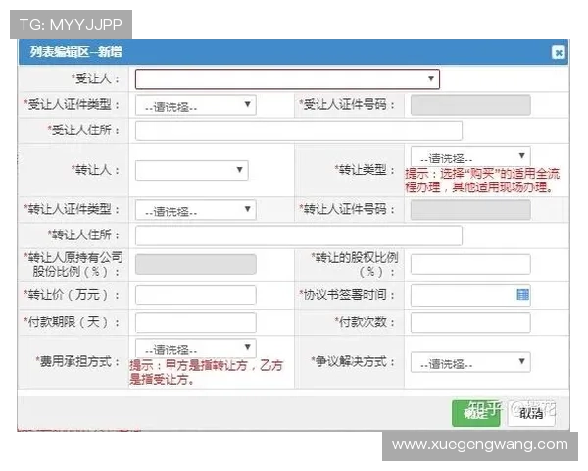
Task: Open the 受让人证件类型 dropdown
Action: coord(196,105)
